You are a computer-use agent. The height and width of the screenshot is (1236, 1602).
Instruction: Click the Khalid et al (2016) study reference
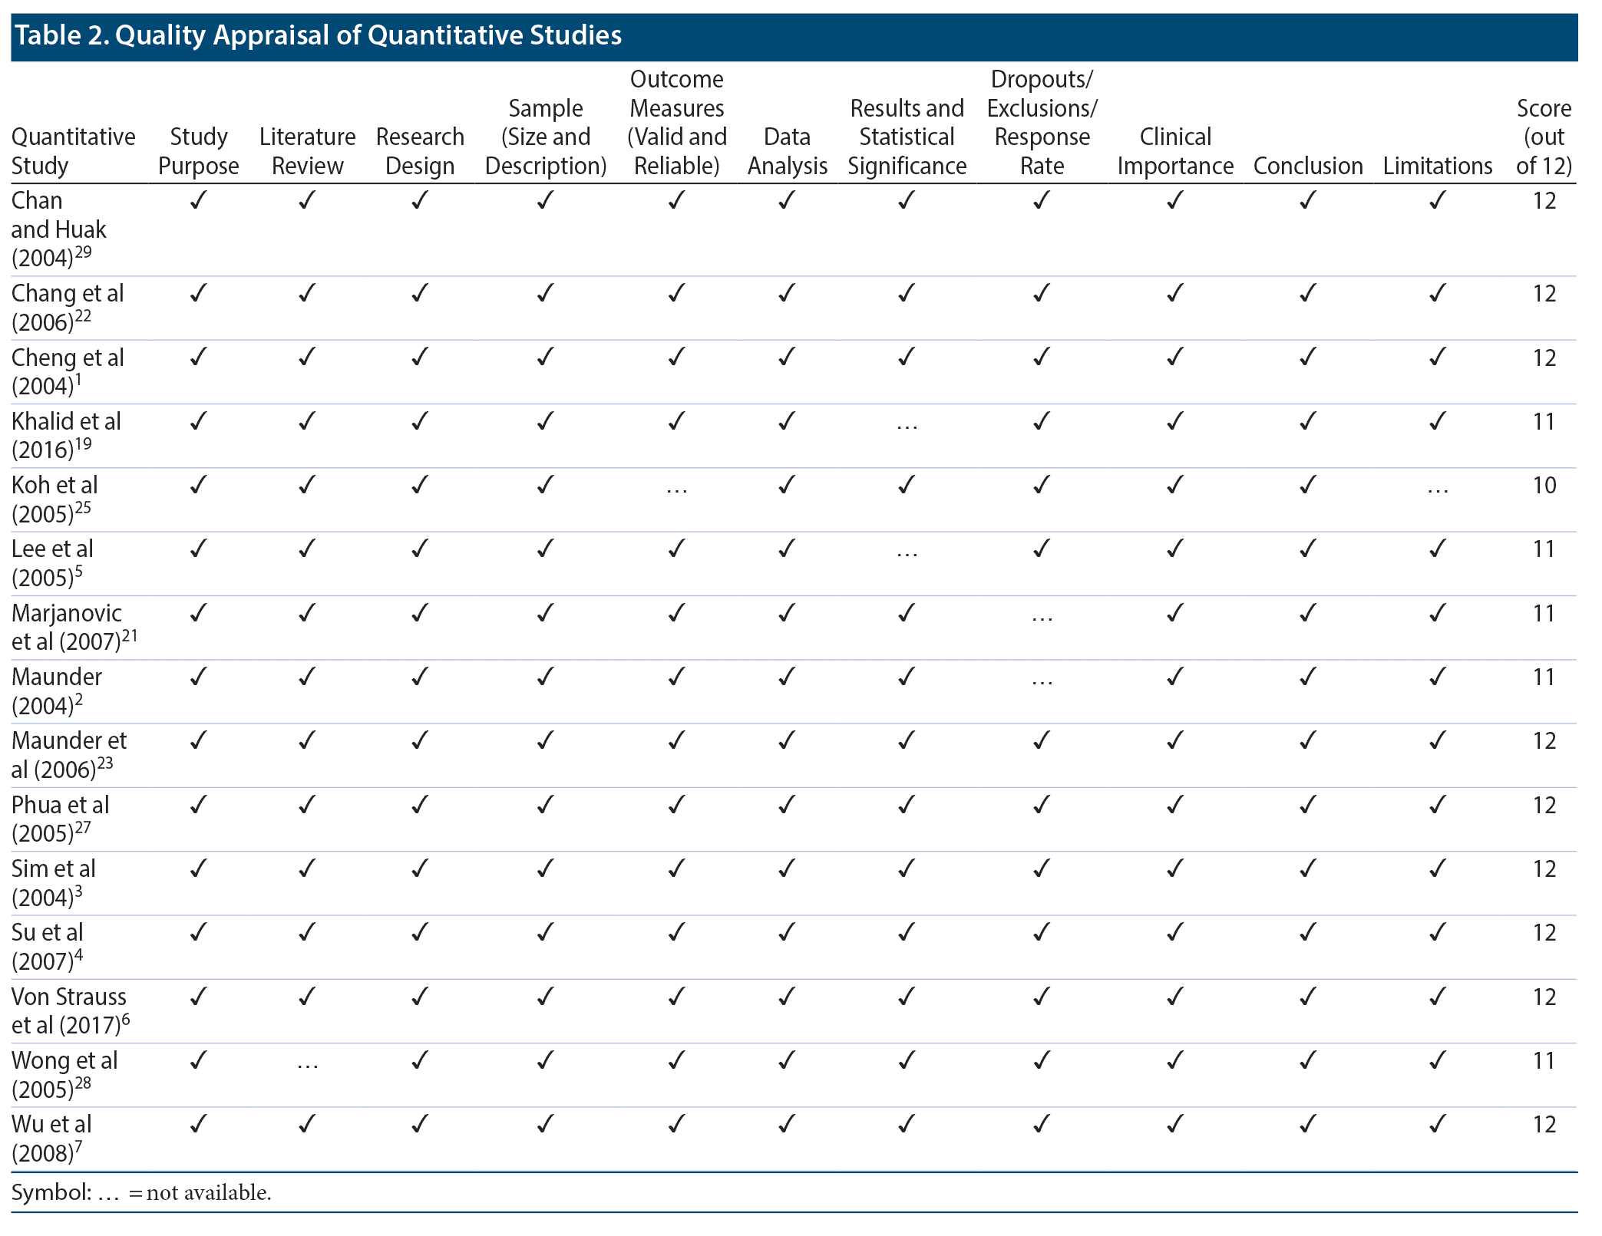pos(66,435)
